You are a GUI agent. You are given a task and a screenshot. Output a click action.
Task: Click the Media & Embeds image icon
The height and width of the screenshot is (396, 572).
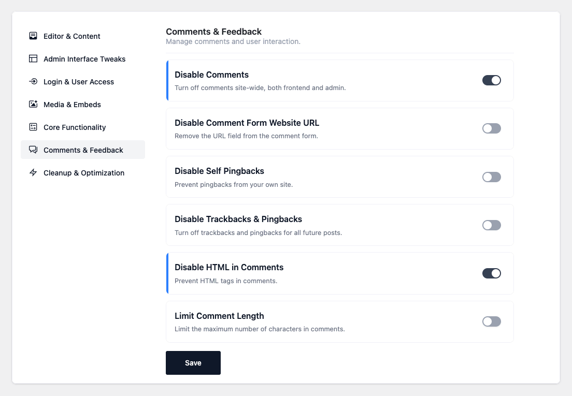tap(33, 105)
